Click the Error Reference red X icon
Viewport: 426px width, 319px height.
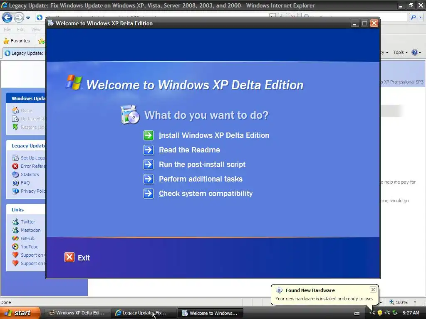point(15,166)
